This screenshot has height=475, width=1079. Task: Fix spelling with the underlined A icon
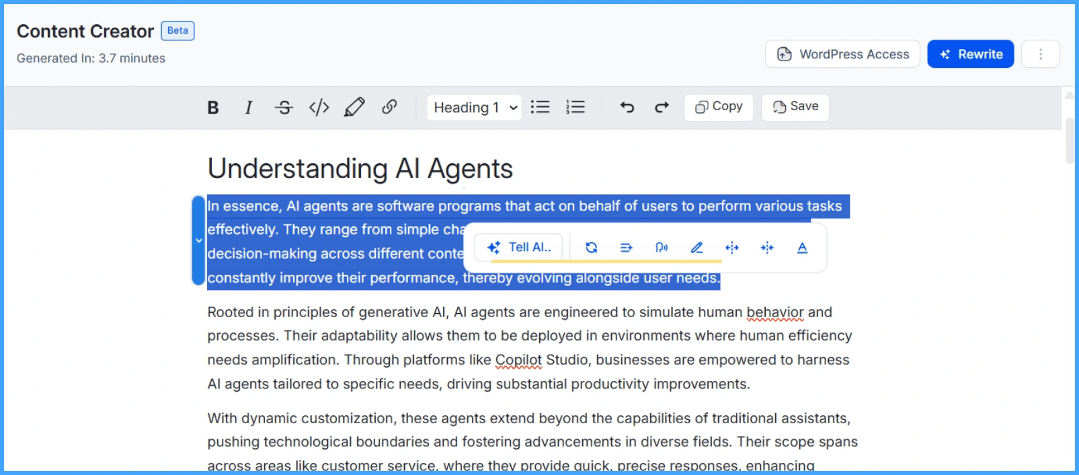(802, 248)
